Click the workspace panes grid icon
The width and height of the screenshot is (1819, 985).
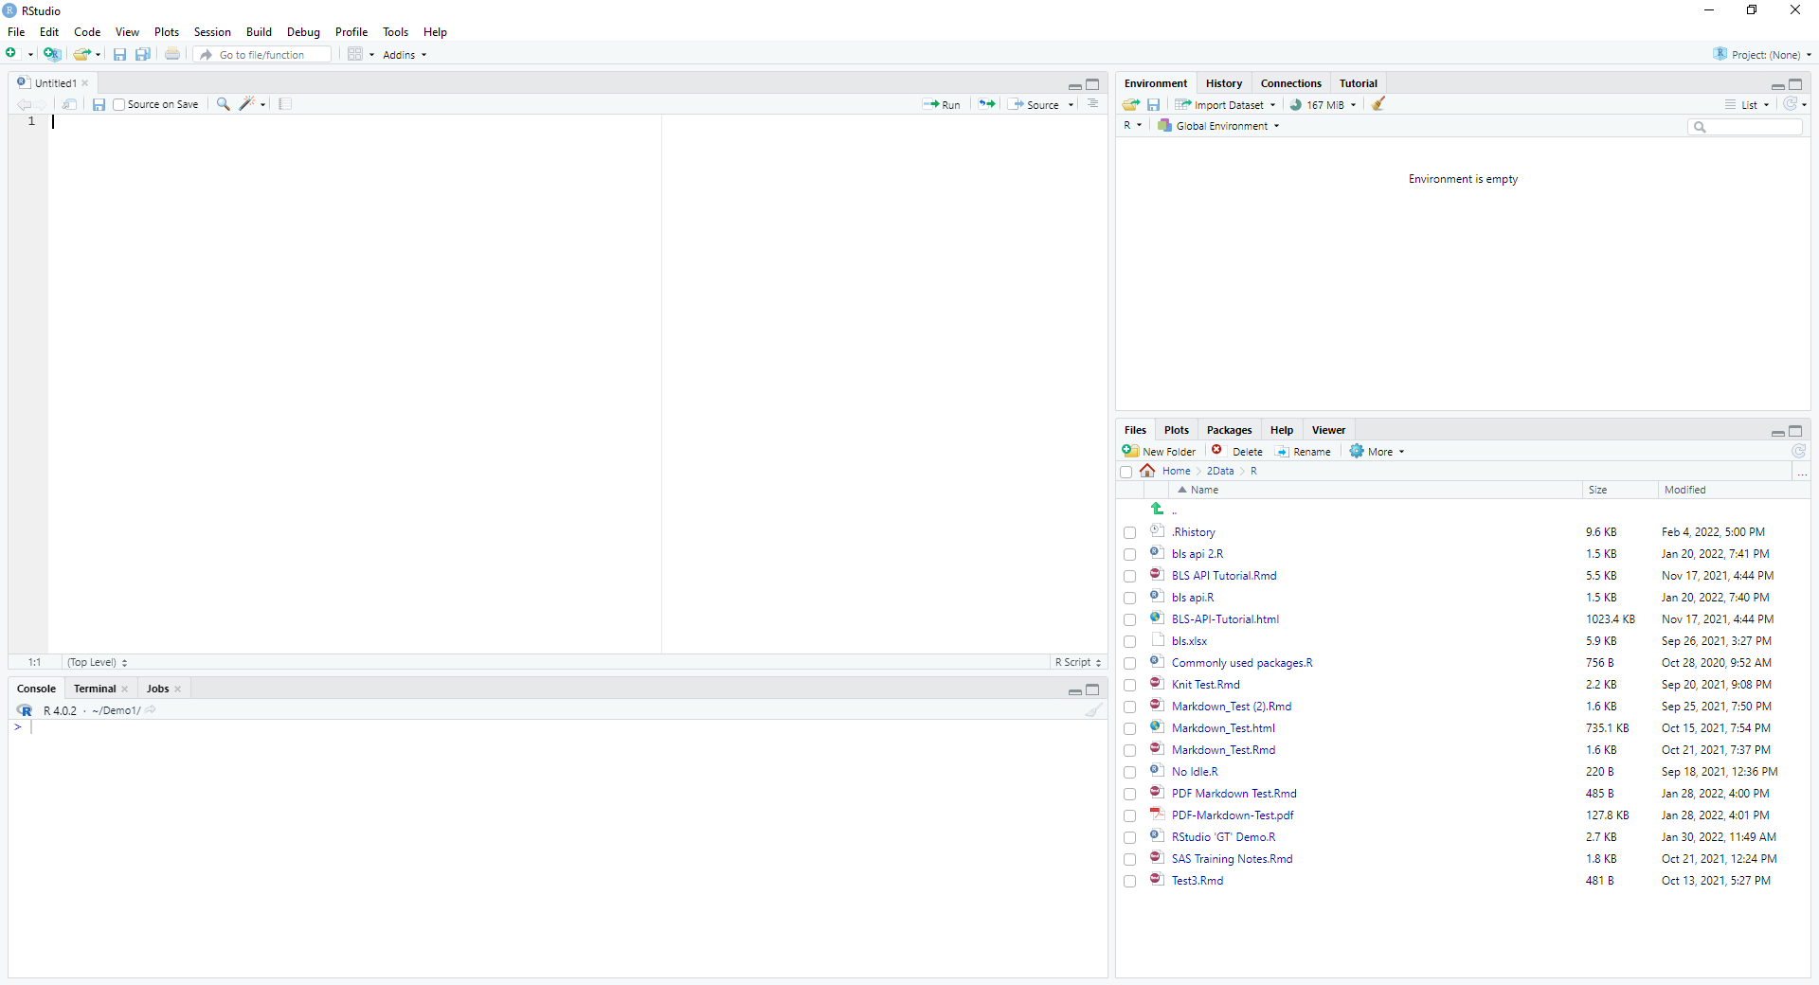(355, 54)
